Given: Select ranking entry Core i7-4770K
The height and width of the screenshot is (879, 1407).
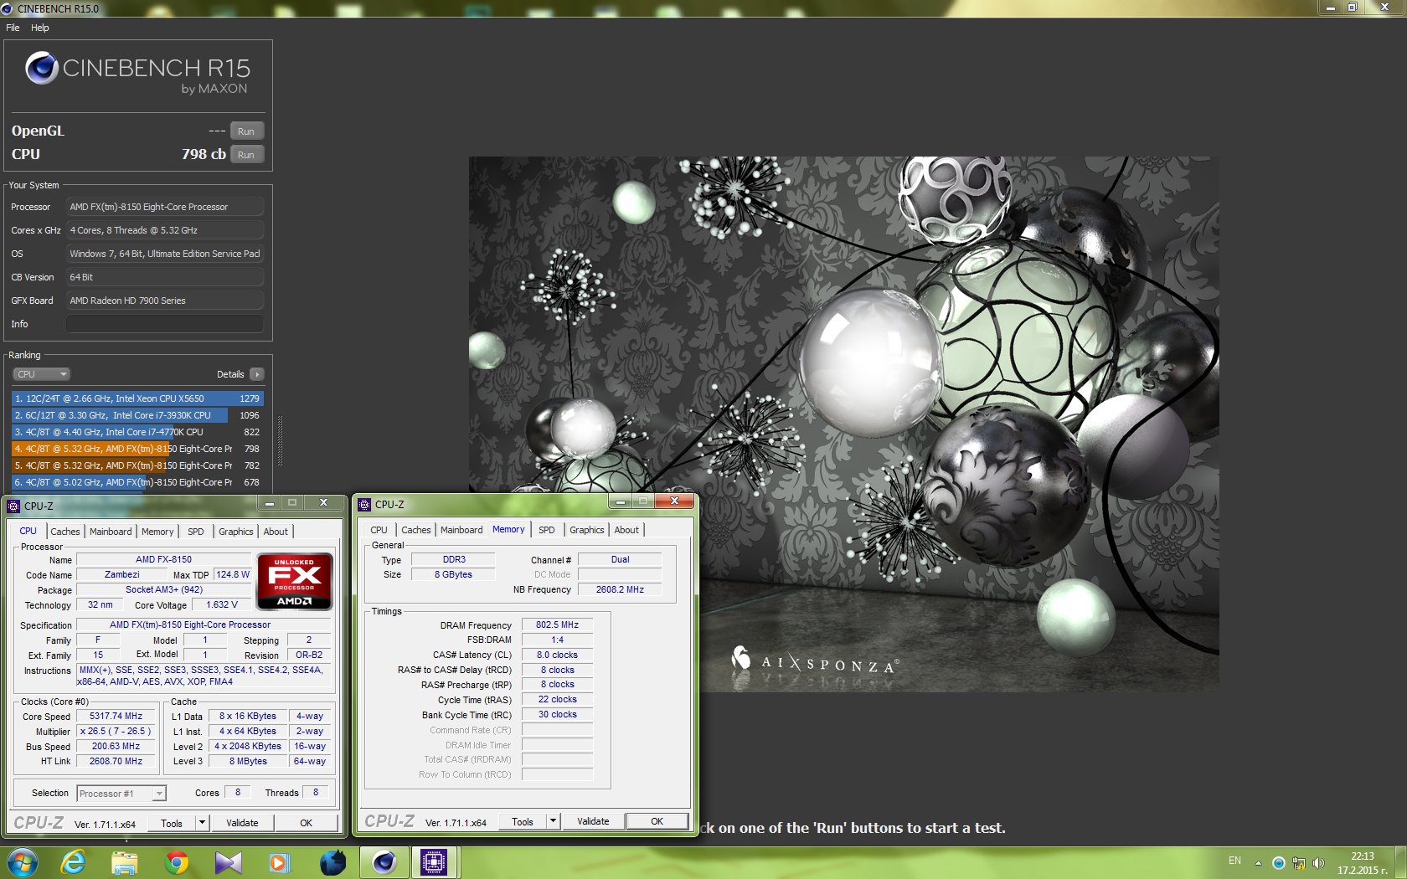Looking at the screenshot, I should (137, 432).
